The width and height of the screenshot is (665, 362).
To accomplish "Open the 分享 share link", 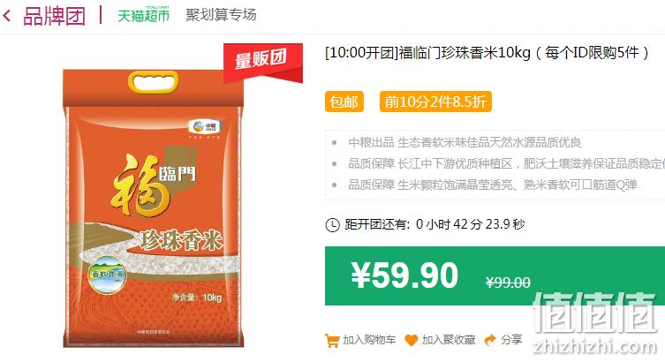I will click(511, 340).
